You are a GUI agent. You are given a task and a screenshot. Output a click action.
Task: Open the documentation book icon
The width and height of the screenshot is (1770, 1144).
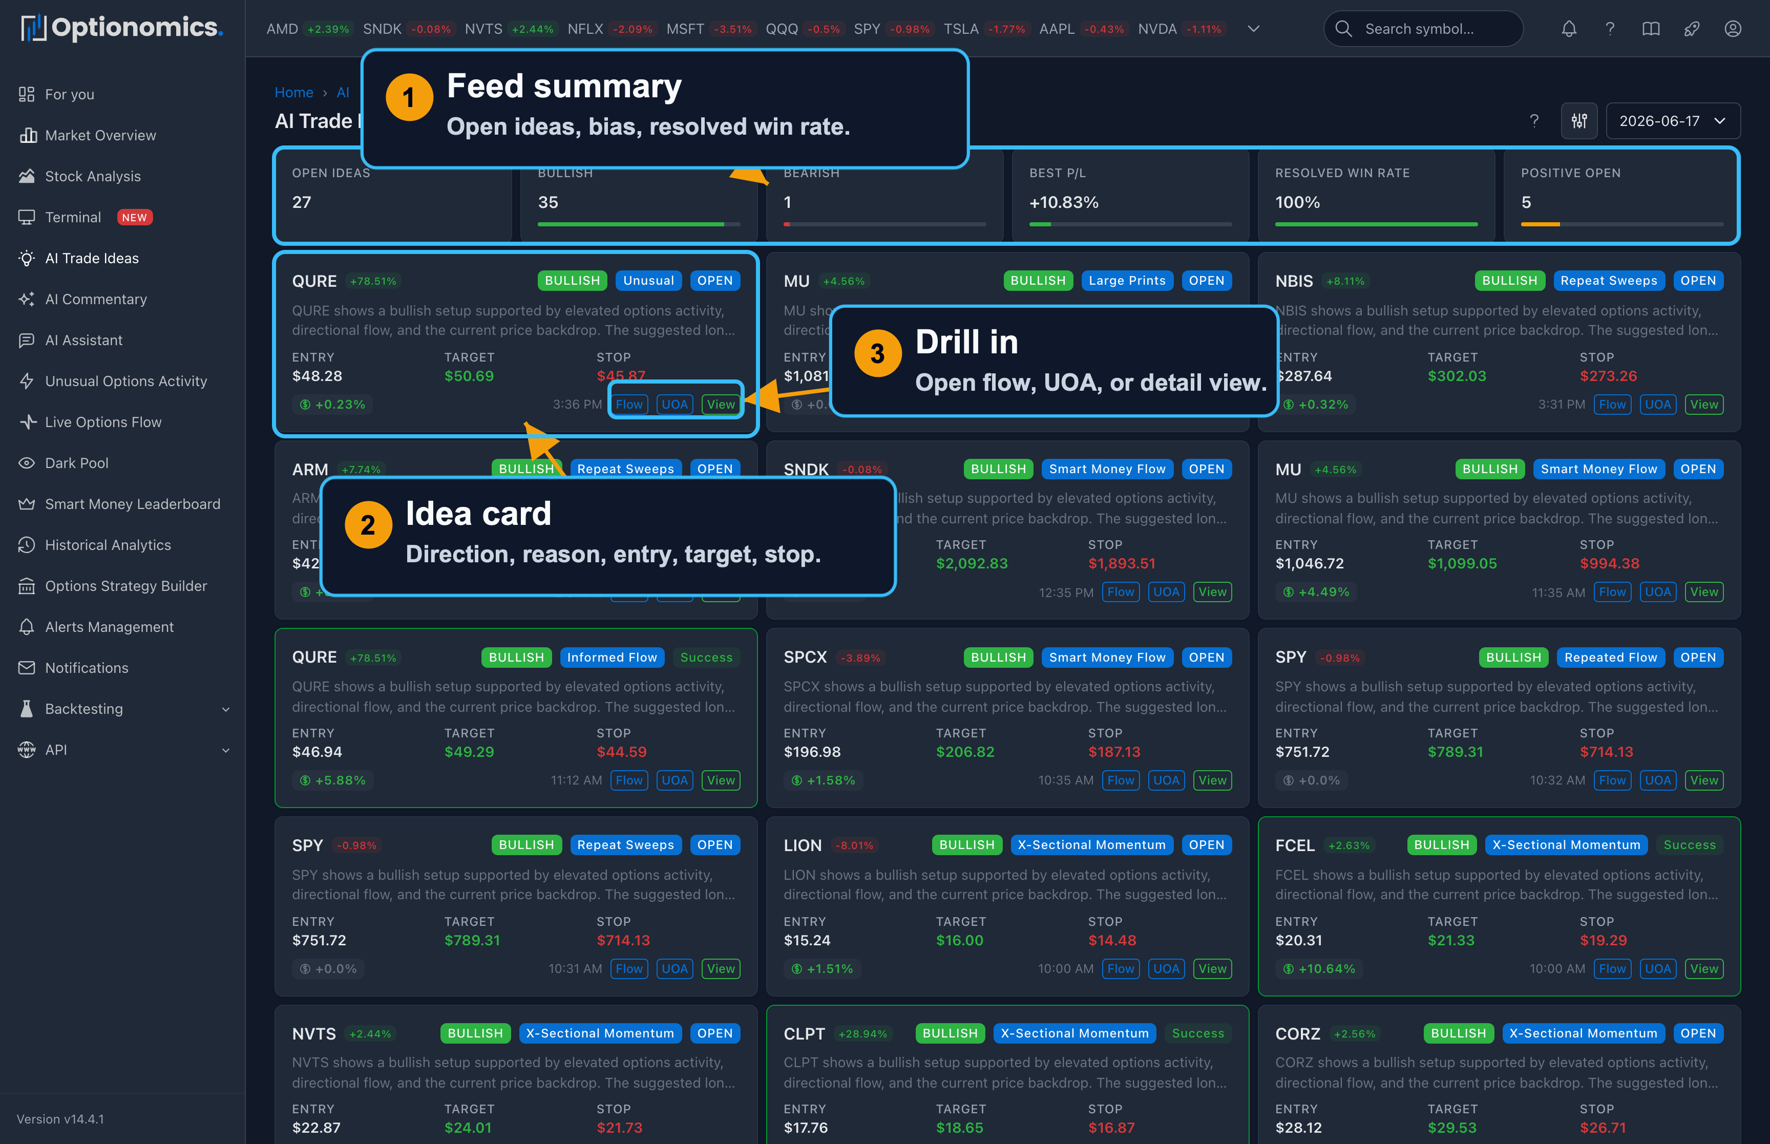coord(1651,29)
